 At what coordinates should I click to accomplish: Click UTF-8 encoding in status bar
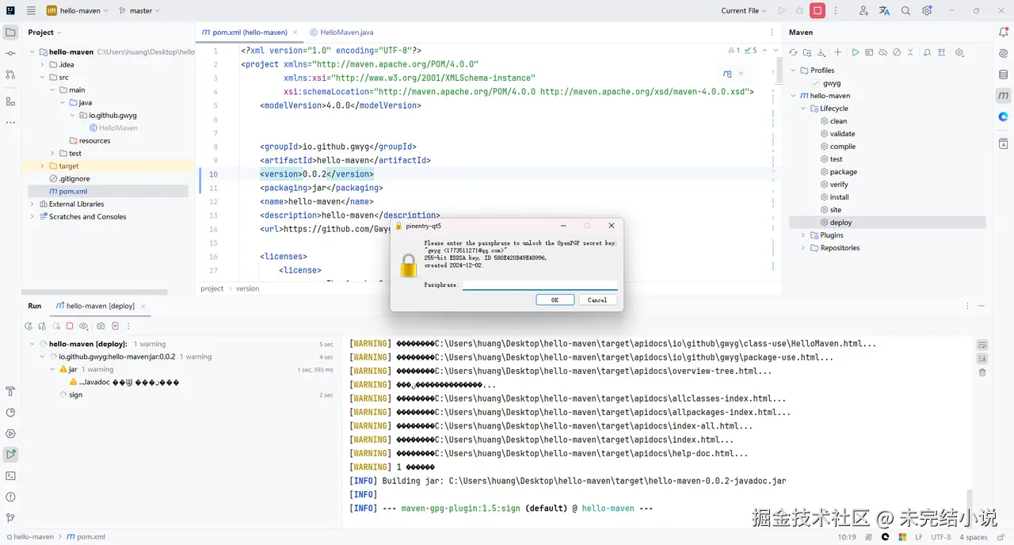940,537
